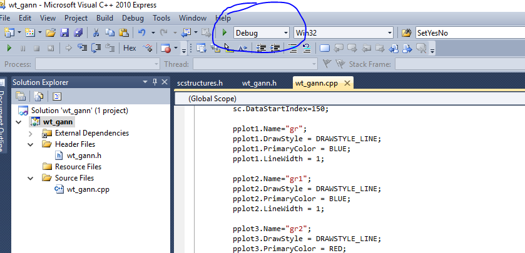525x253 pixels.
Task: Click the Save All icon
Action: (x=78, y=32)
